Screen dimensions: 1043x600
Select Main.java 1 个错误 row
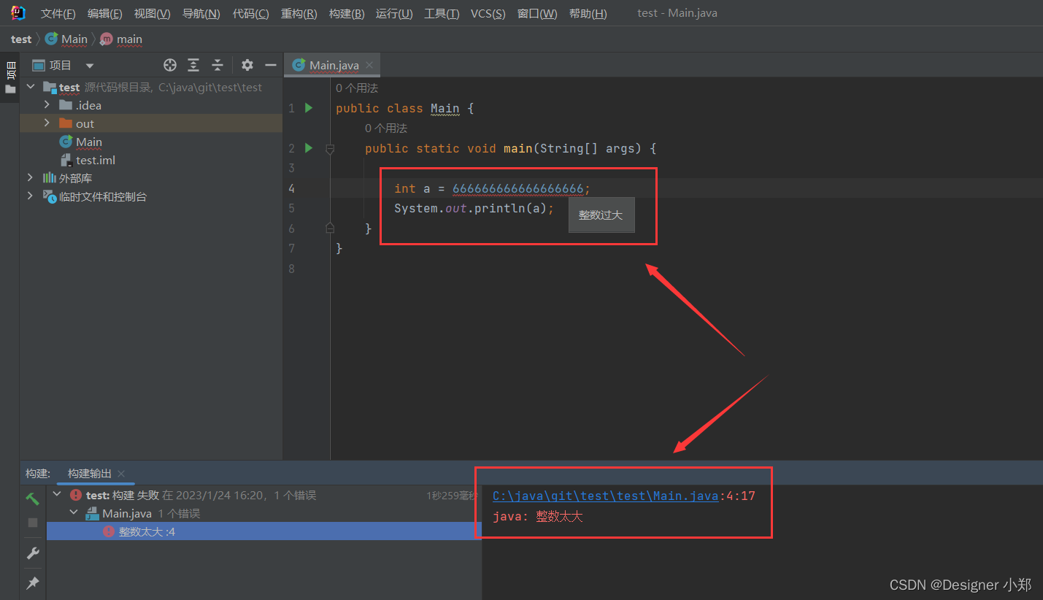point(263,513)
